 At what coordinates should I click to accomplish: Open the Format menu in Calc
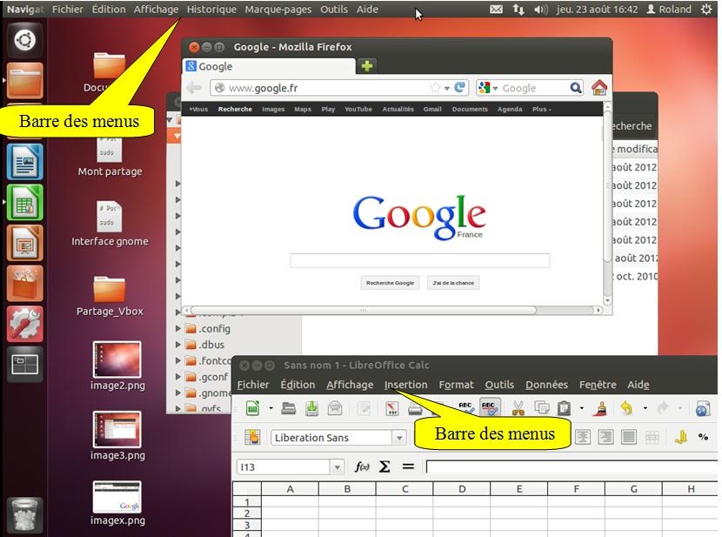pyautogui.click(x=456, y=385)
